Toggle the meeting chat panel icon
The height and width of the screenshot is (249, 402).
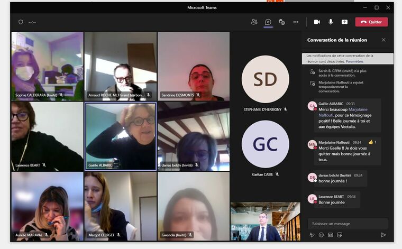(268, 22)
